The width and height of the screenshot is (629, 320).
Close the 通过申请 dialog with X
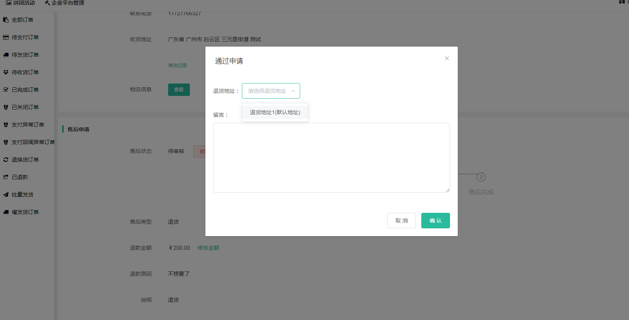pyautogui.click(x=447, y=58)
